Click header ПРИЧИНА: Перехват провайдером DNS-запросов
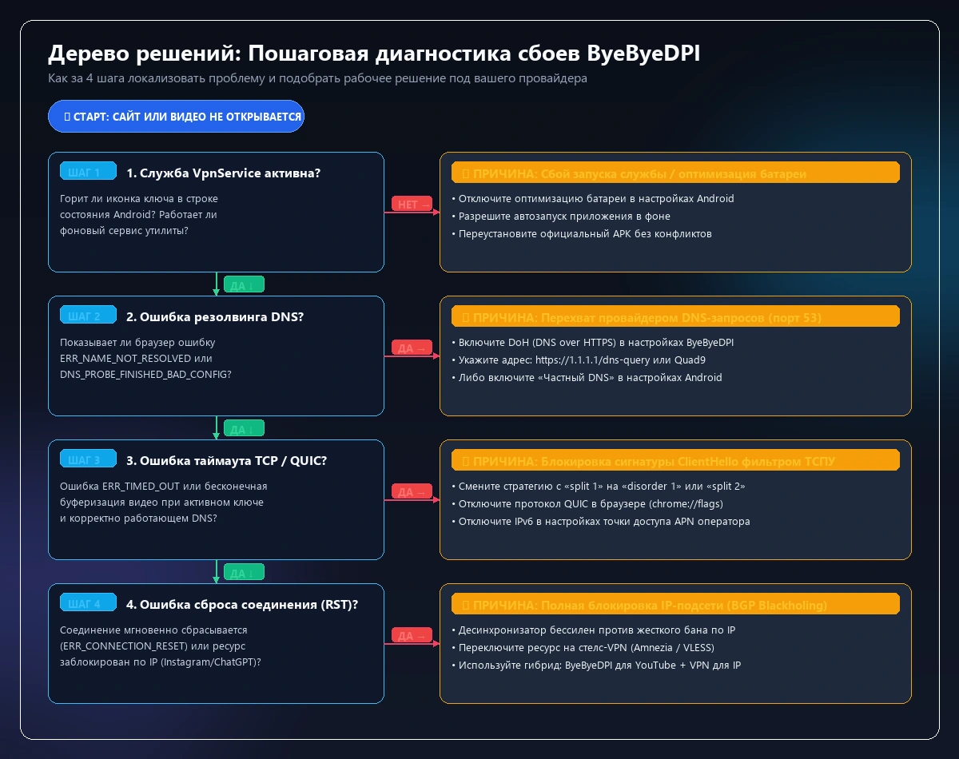The image size is (959, 759). 675,317
